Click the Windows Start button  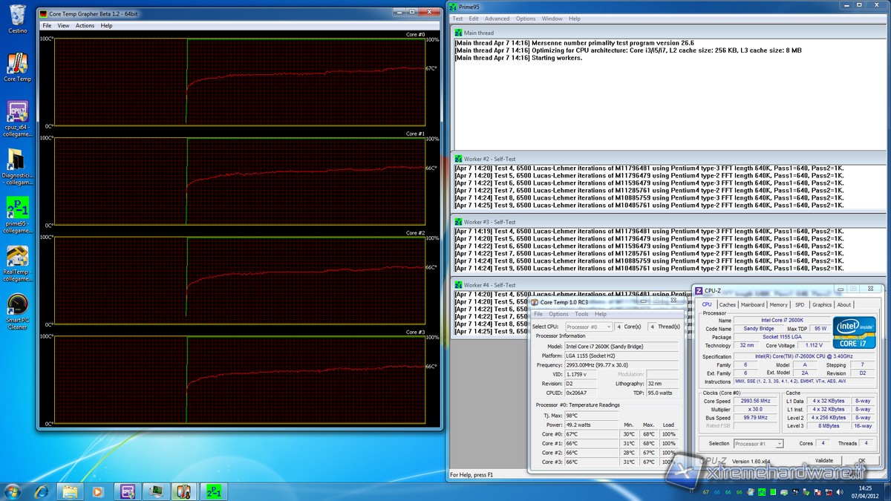point(13,491)
